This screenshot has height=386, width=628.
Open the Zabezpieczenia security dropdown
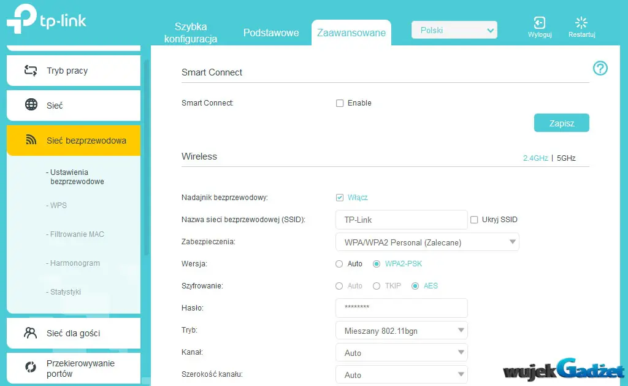coord(427,242)
